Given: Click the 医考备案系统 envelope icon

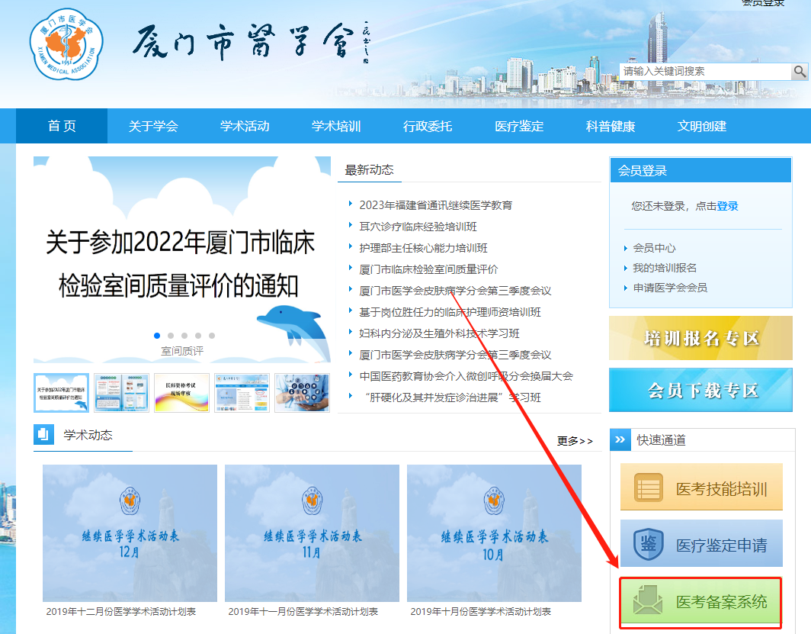Looking at the screenshot, I should click(x=648, y=600).
